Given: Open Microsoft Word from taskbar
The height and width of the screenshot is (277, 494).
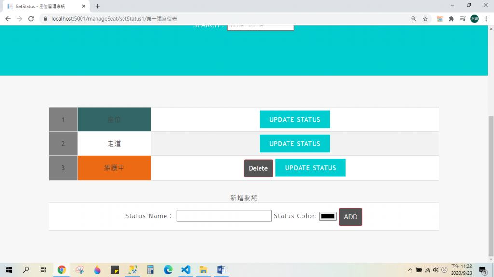Looking at the screenshot, I should (x=221, y=270).
